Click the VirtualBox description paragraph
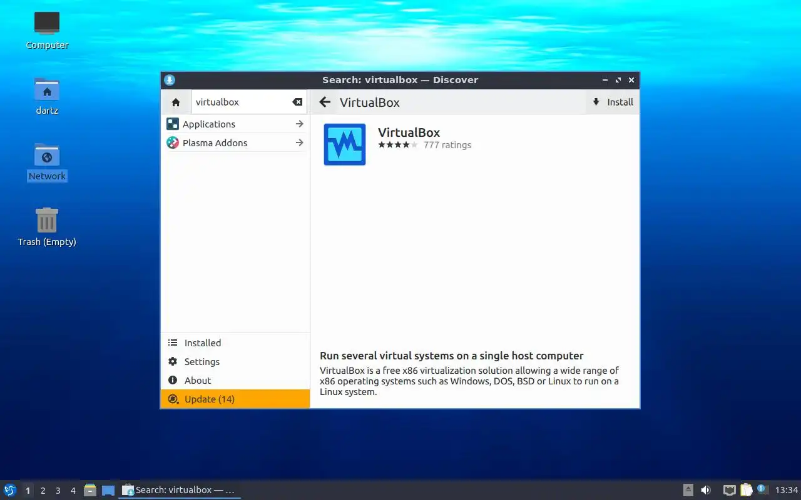The image size is (801, 500). [469, 381]
